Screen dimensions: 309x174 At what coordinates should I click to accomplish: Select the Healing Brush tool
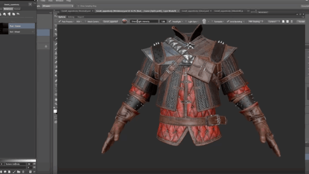56,44
